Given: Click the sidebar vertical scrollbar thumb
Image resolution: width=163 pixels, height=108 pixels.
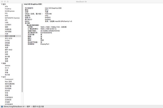Looking at the screenshot, I should coord(22,48).
